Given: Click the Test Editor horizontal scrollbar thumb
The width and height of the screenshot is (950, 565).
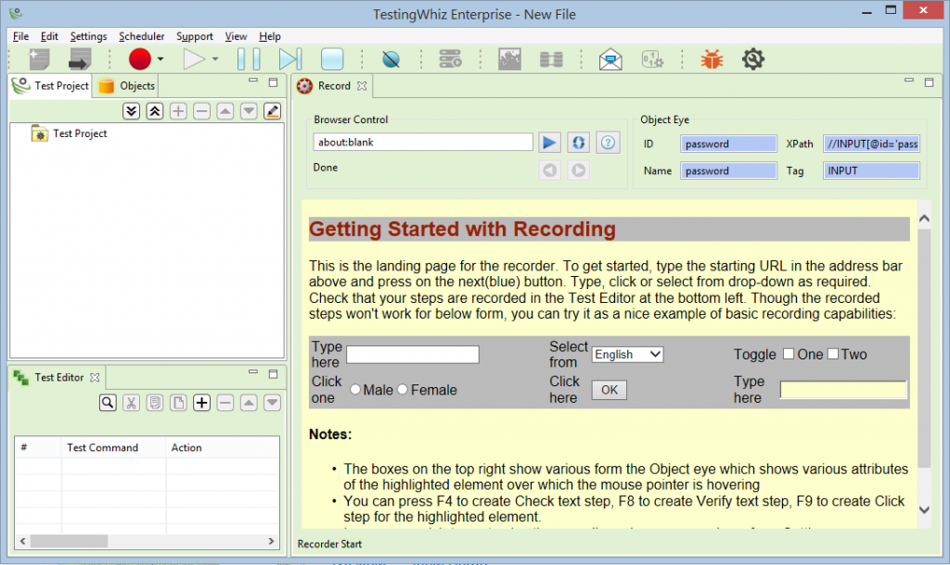Looking at the screenshot, I should pos(69,542).
